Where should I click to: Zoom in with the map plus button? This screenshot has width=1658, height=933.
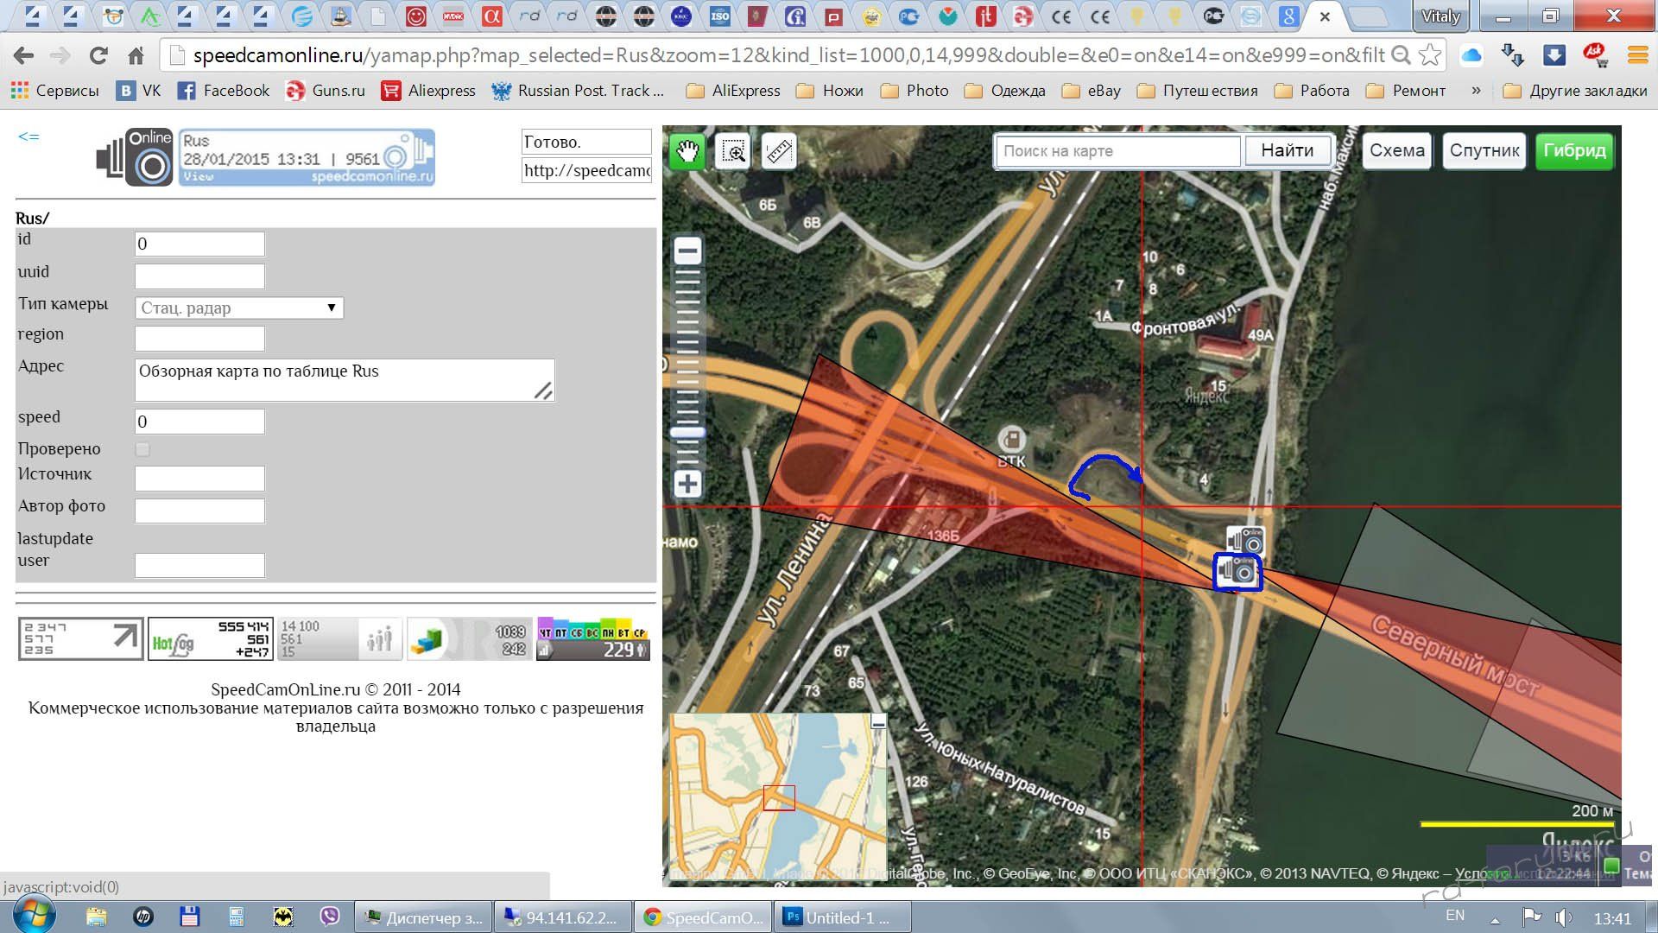pos(687,484)
